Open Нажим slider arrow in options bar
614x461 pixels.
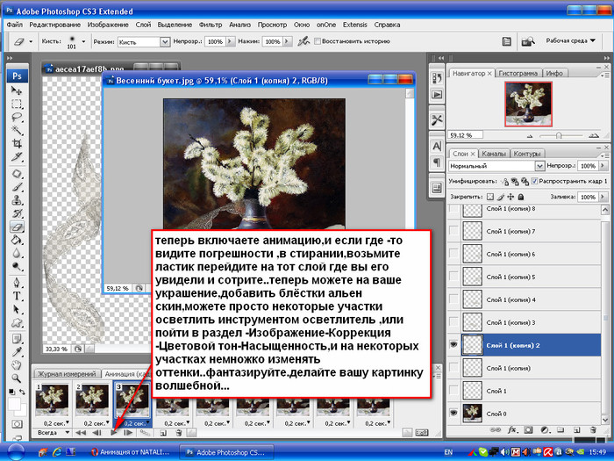(288, 41)
